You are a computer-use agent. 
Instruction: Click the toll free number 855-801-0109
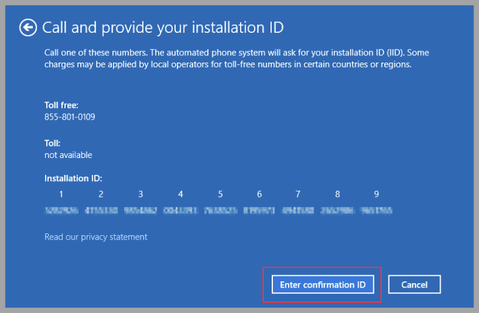coord(69,117)
